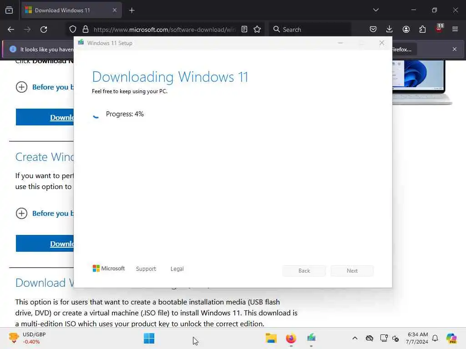Click the Firefox Search box
The image size is (466, 349).
pyautogui.click(x=310, y=30)
